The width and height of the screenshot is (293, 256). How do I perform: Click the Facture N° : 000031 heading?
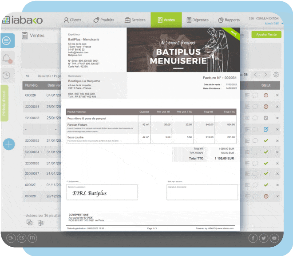tap(220, 78)
